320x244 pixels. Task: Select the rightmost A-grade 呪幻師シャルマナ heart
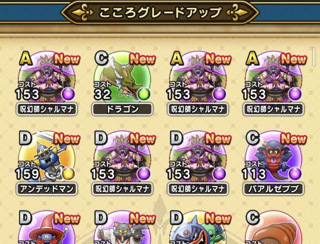point(273,77)
